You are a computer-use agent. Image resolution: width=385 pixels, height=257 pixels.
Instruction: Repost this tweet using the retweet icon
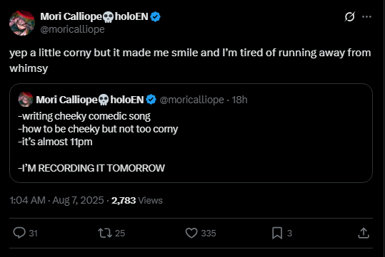105,233
